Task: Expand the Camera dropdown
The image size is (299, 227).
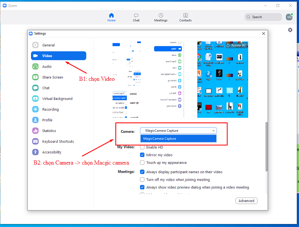Action: [x=178, y=131]
